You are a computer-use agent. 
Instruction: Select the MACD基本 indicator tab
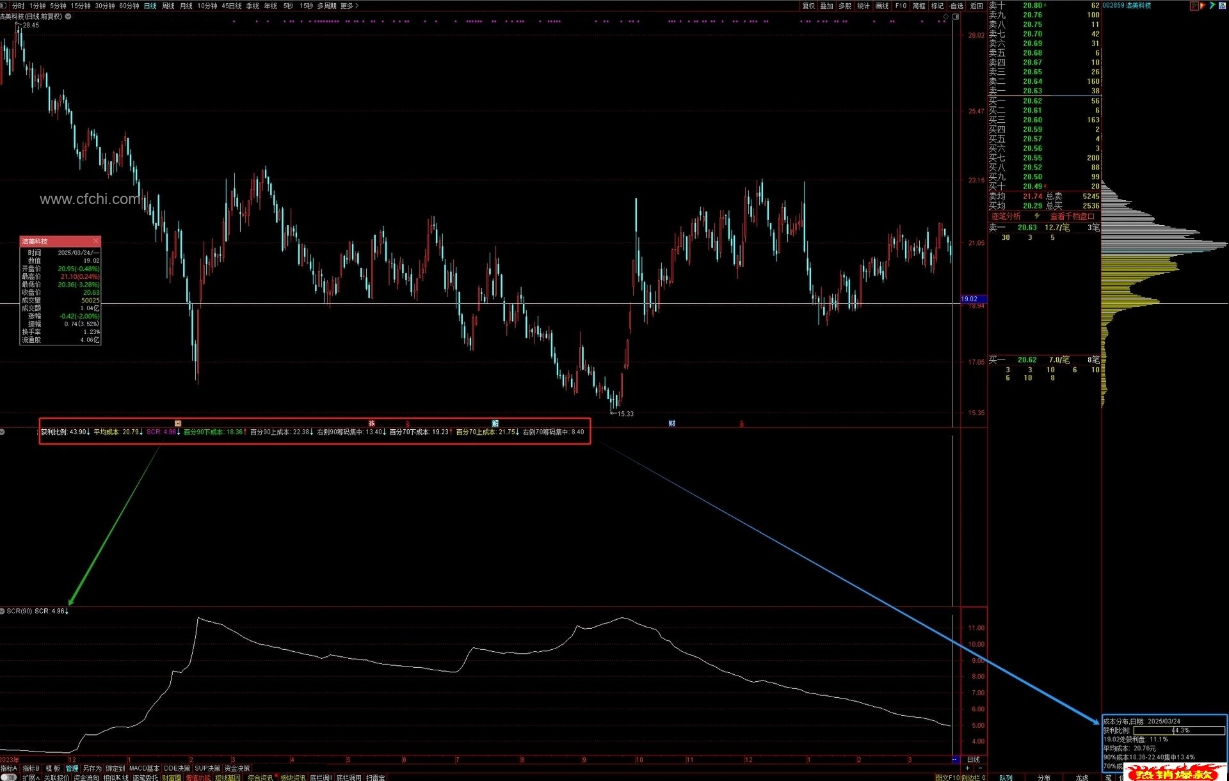(x=144, y=768)
